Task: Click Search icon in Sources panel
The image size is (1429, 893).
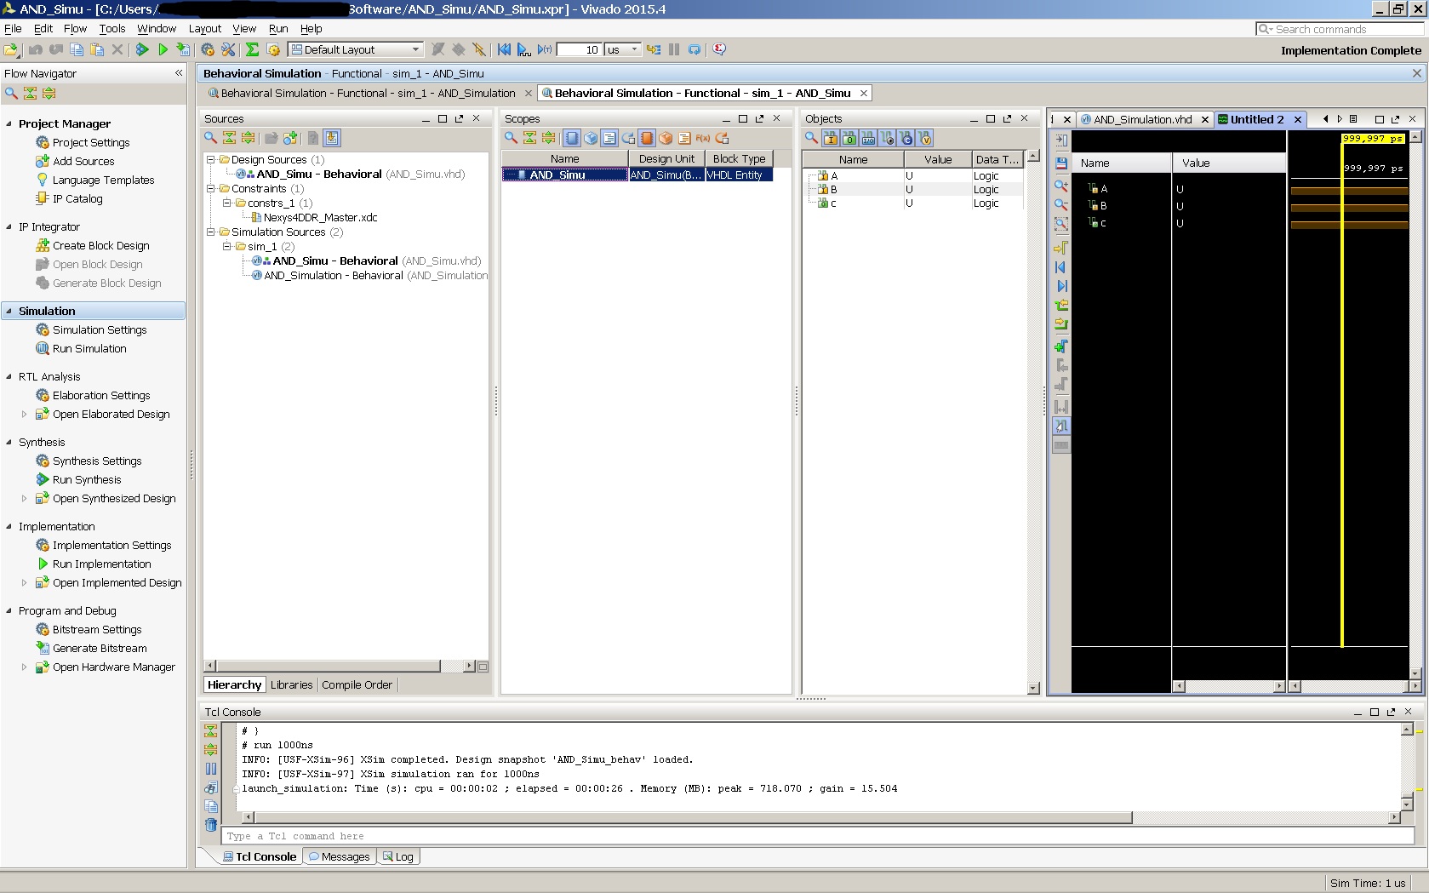Action: click(x=210, y=138)
